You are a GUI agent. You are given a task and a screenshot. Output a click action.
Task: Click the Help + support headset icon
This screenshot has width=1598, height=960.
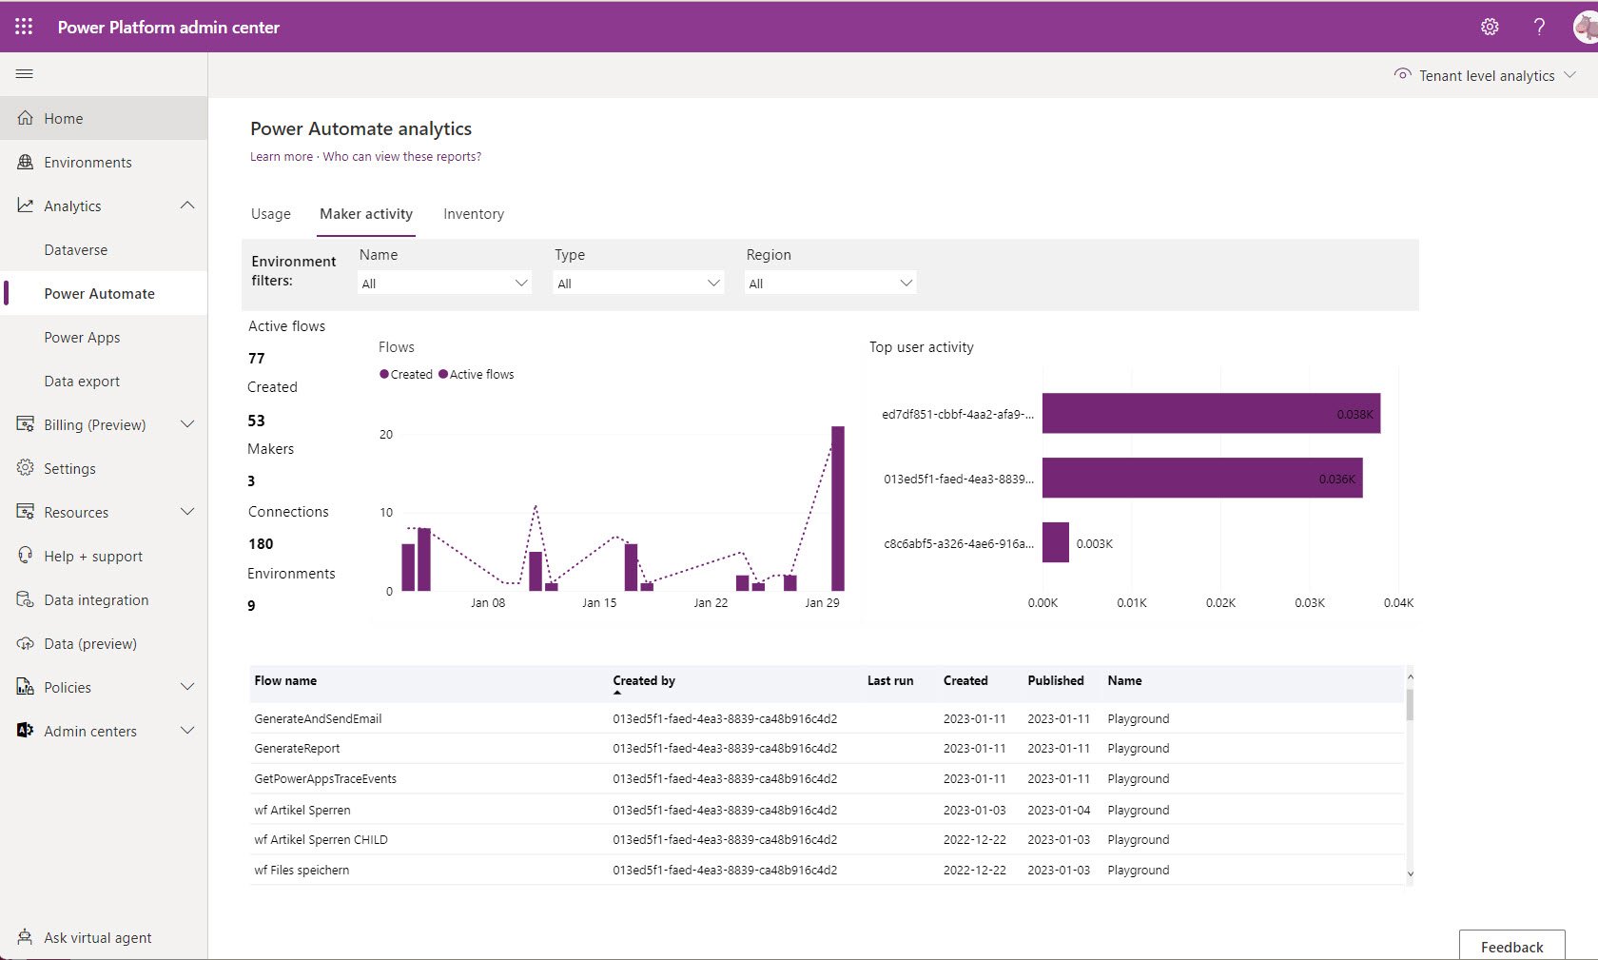26,556
